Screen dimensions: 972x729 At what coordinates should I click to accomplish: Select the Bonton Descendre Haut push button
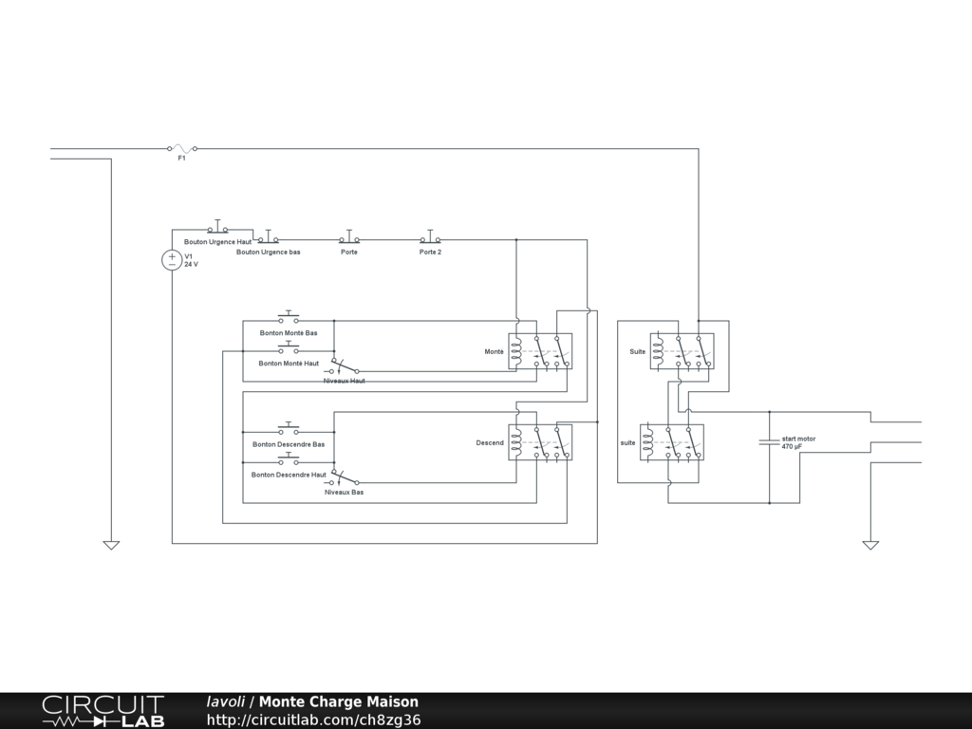289,461
